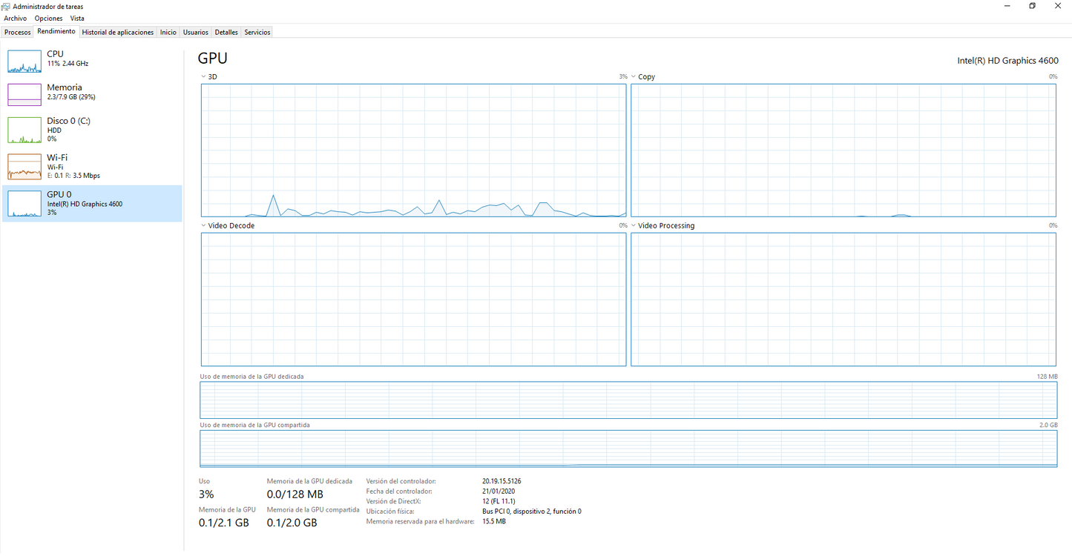Click the 128 MB graph maximum label
This screenshot has height=556, width=1072.
[1048, 377]
